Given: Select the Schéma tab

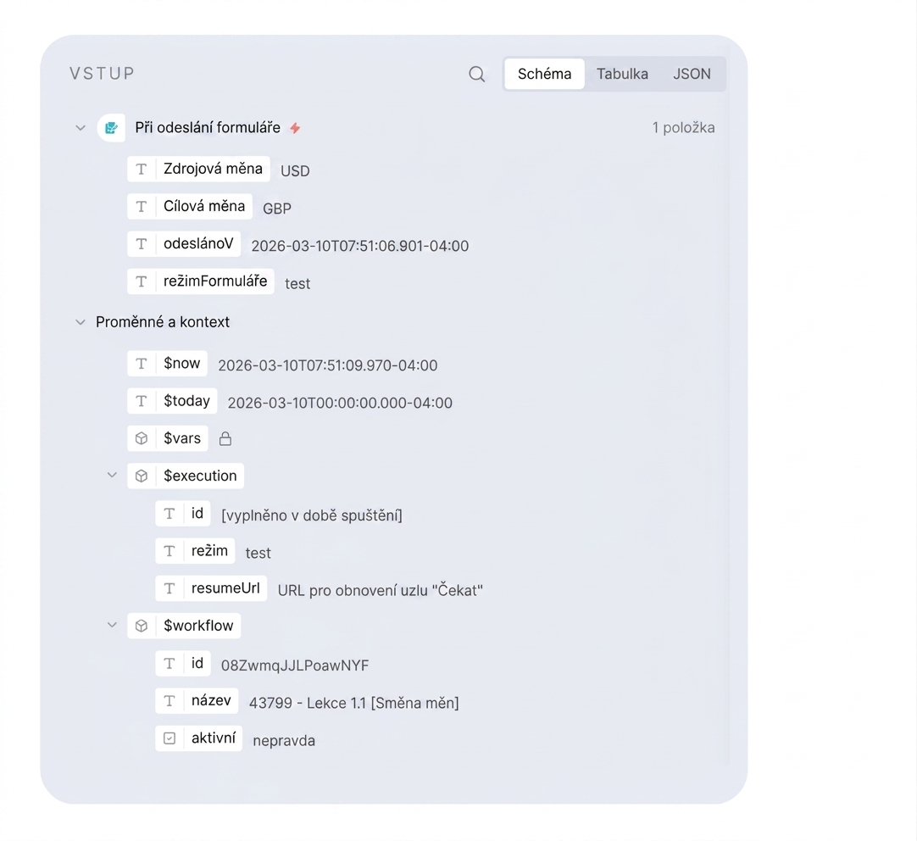Looking at the screenshot, I should 544,74.
